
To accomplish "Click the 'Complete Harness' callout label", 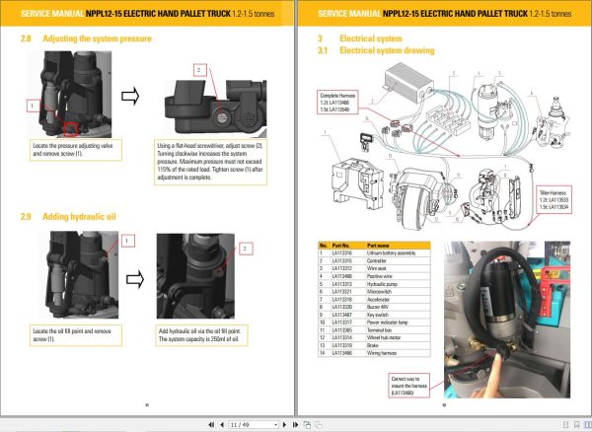I will click(x=337, y=103).
